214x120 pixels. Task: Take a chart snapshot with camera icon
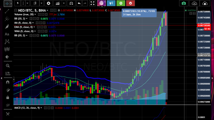tap(184, 3)
